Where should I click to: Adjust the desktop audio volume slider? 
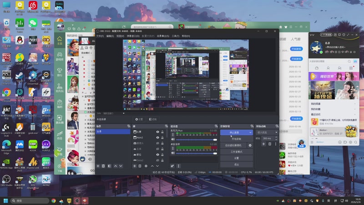tap(196, 154)
